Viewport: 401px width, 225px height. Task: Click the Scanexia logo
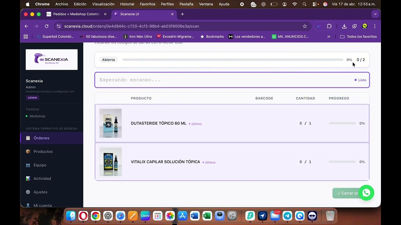click(52, 59)
